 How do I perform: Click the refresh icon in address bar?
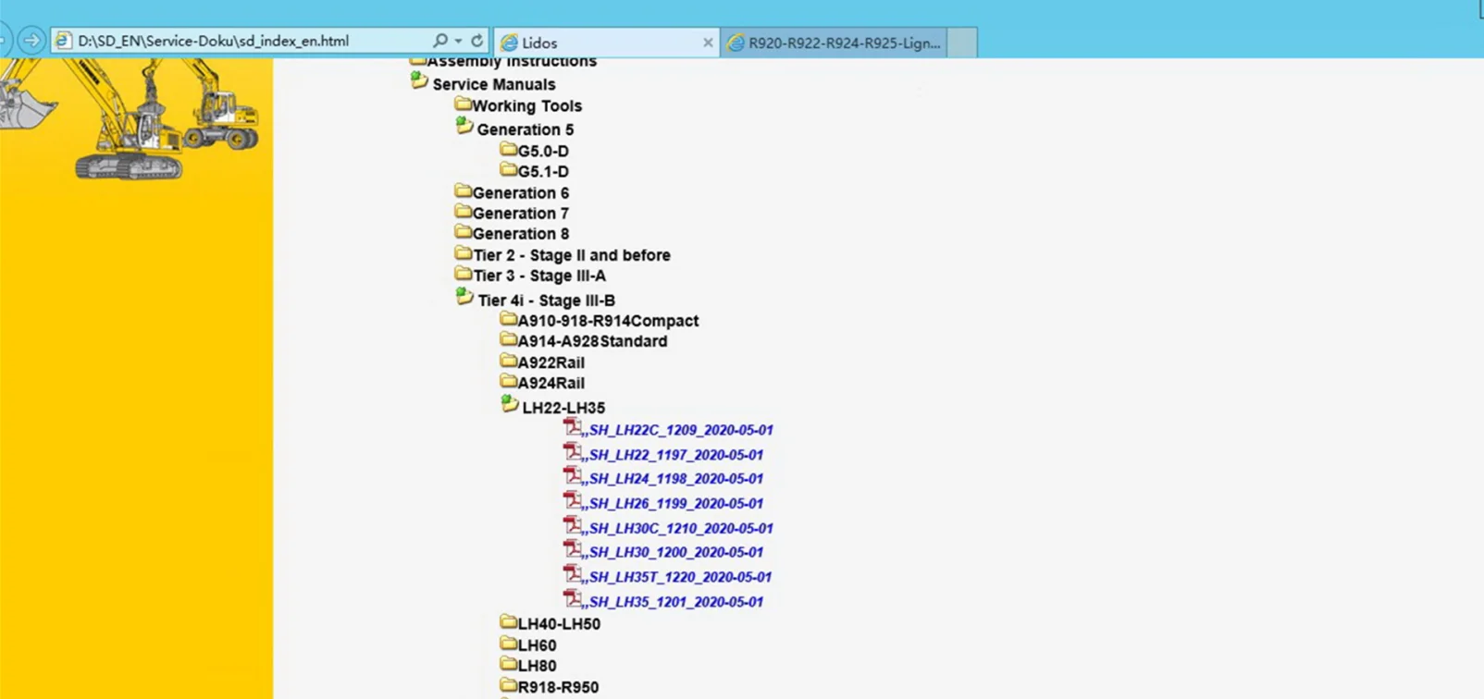point(477,41)
